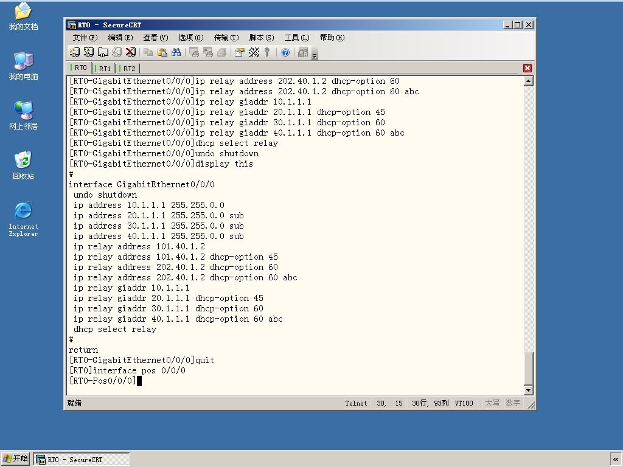This screenshot has width=623, height=467.
Task: Open the 工具 (Tools) menu
Action: pos(297,38)
